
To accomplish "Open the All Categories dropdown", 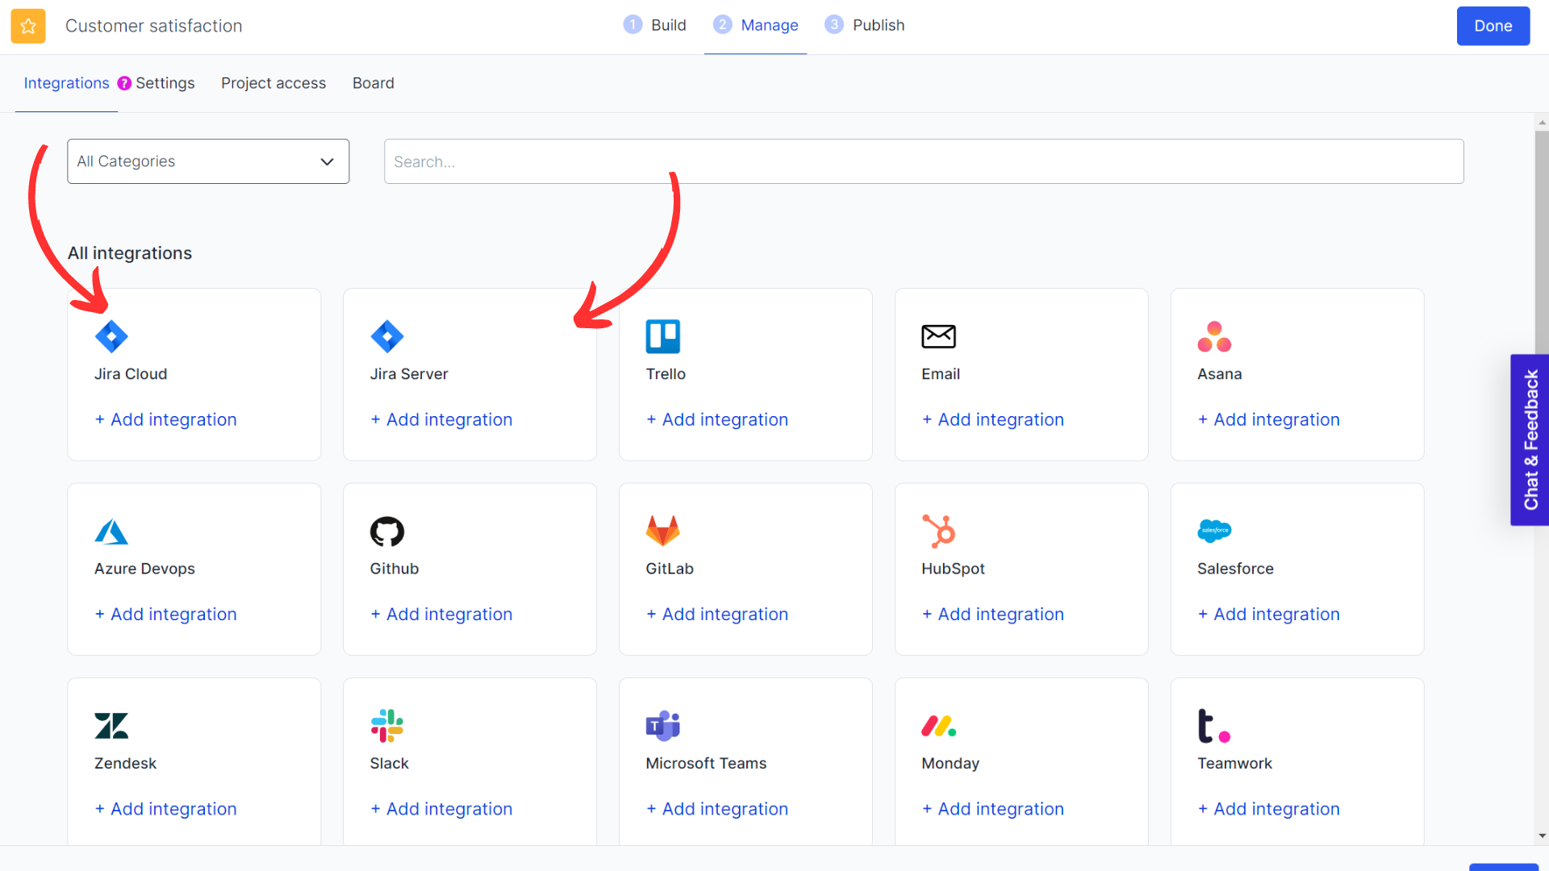I will click(208, 161).
